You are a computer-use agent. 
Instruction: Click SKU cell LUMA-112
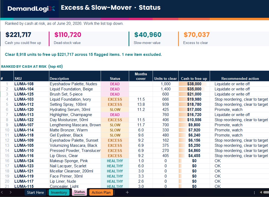point(31,104)
